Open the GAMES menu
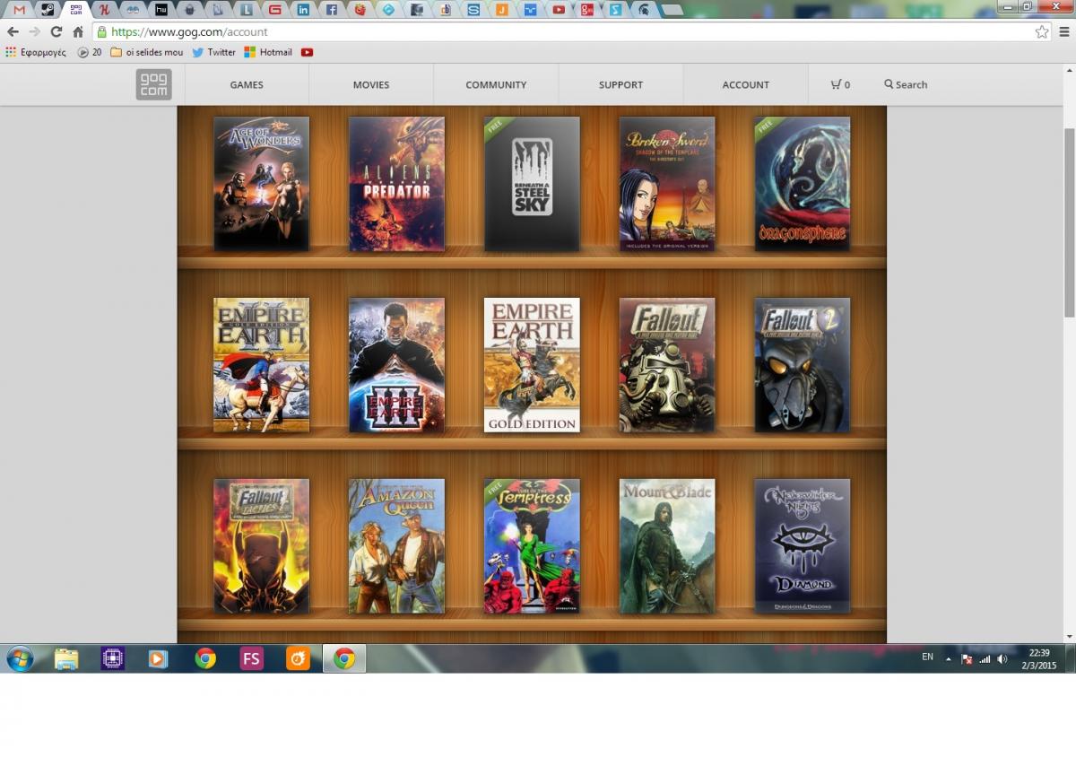The image size is (1076, 766). (247, 84)
